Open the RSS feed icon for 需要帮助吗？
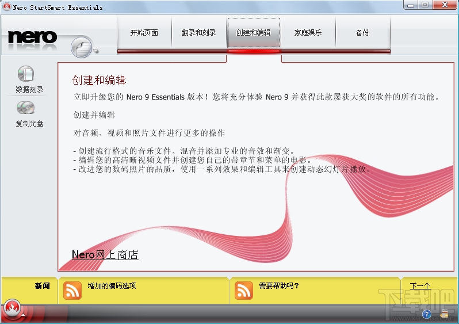Image resolution: width=459 pixels, height=324 pixels. [243, 291]
